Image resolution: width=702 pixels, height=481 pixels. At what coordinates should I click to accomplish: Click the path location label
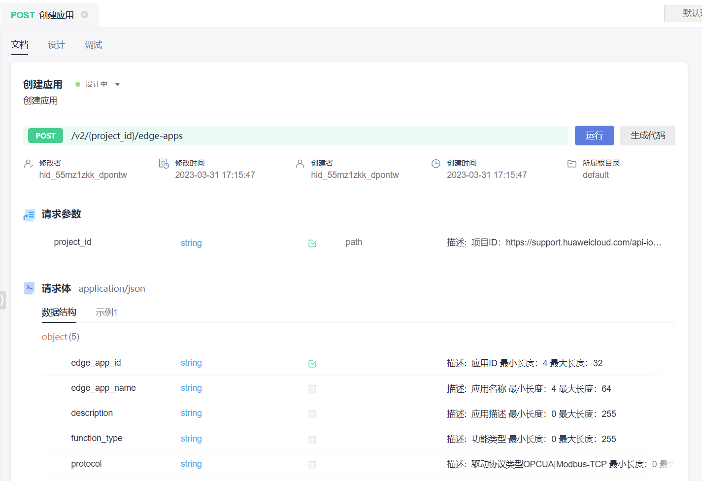[x=354, y=242]
